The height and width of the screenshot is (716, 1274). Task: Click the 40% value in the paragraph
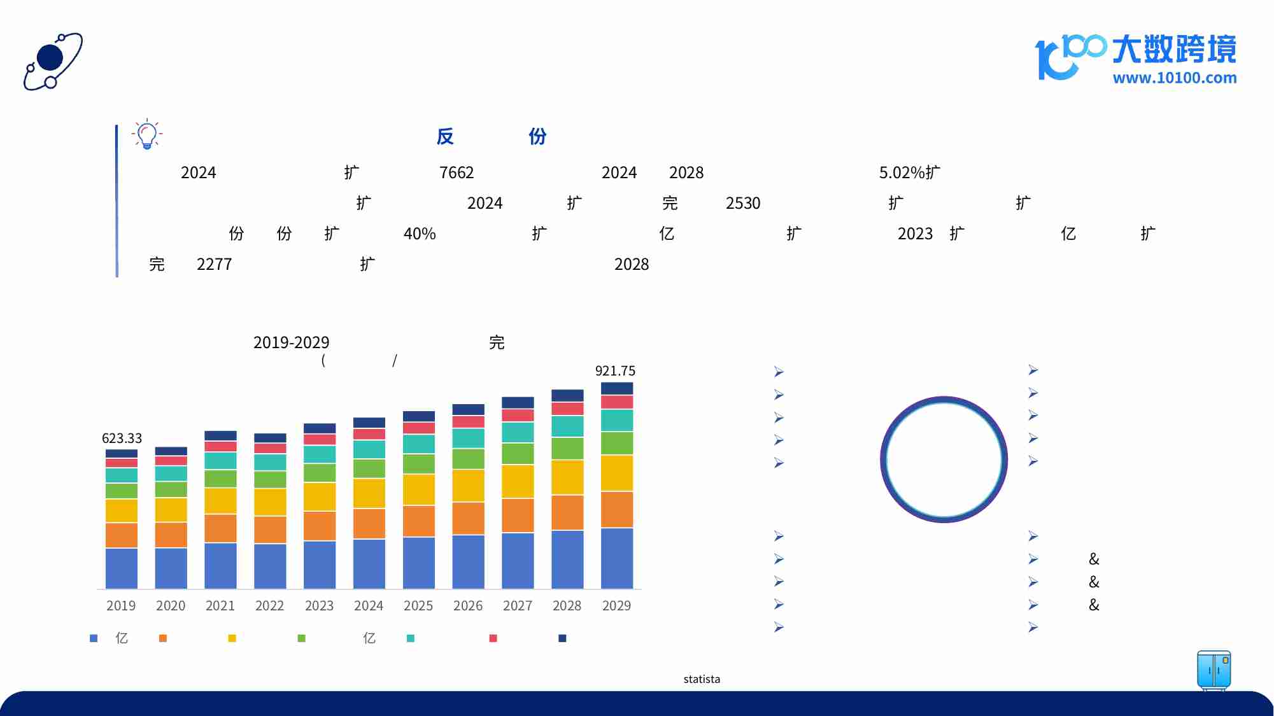click(x=420, y=234)
